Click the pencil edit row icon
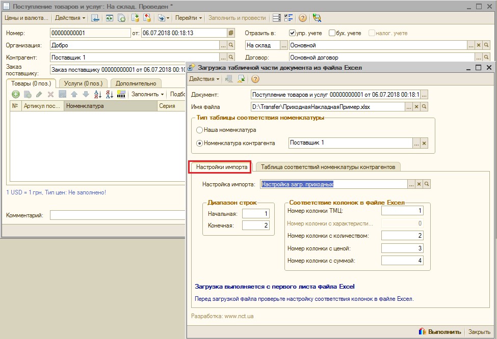Screen dimensions: 497x339 coord(39,94)
